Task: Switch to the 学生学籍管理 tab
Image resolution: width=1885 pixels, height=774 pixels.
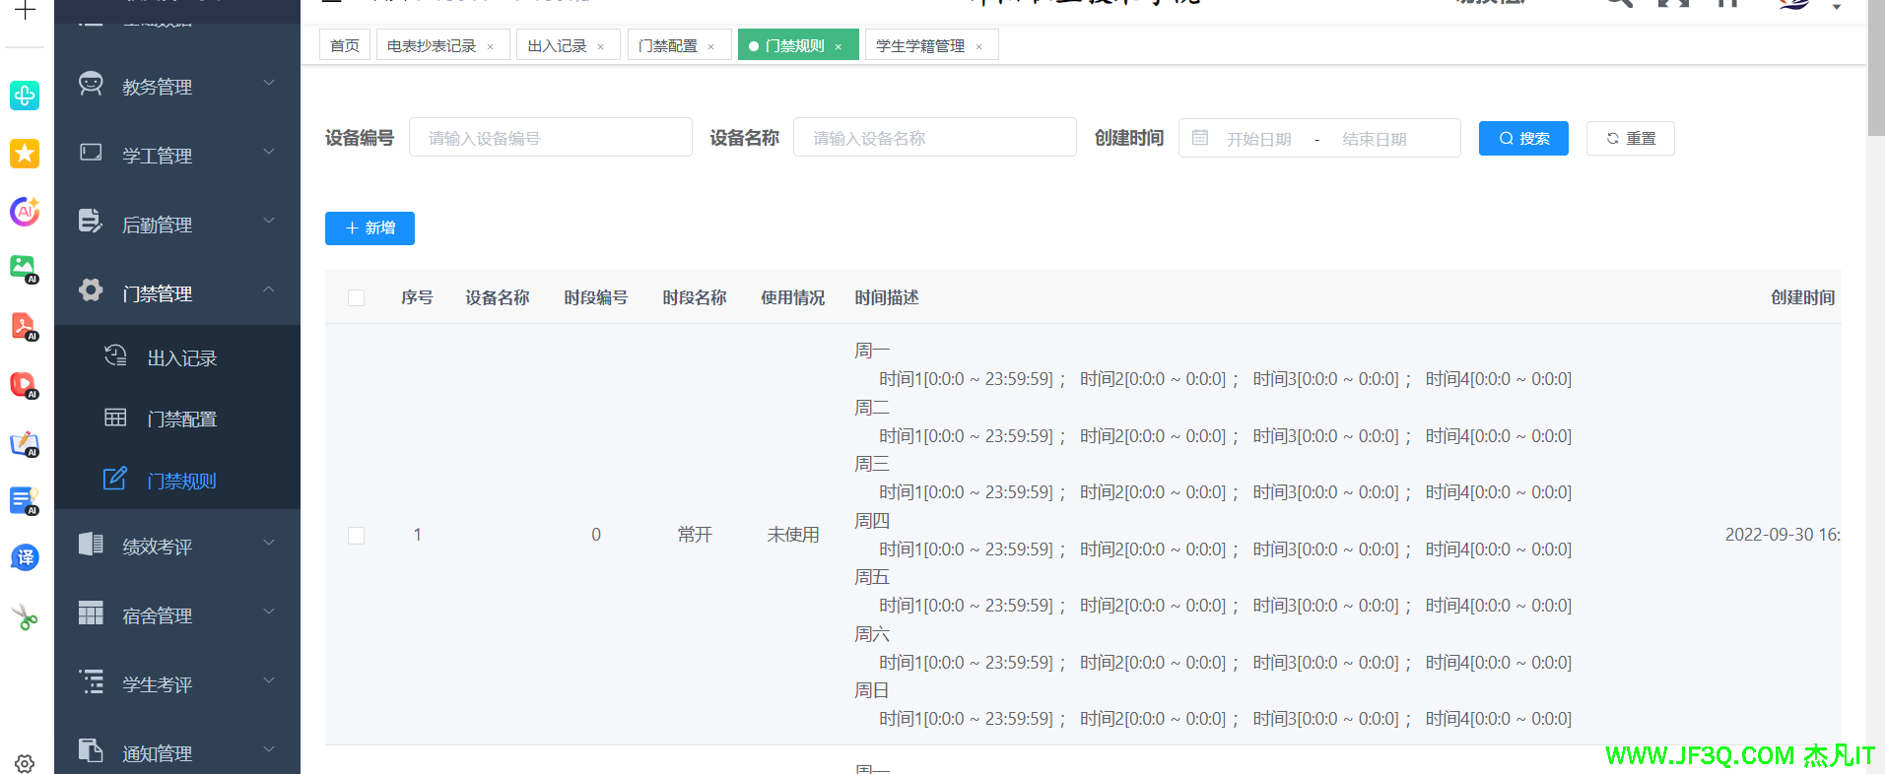Action: 919,45
